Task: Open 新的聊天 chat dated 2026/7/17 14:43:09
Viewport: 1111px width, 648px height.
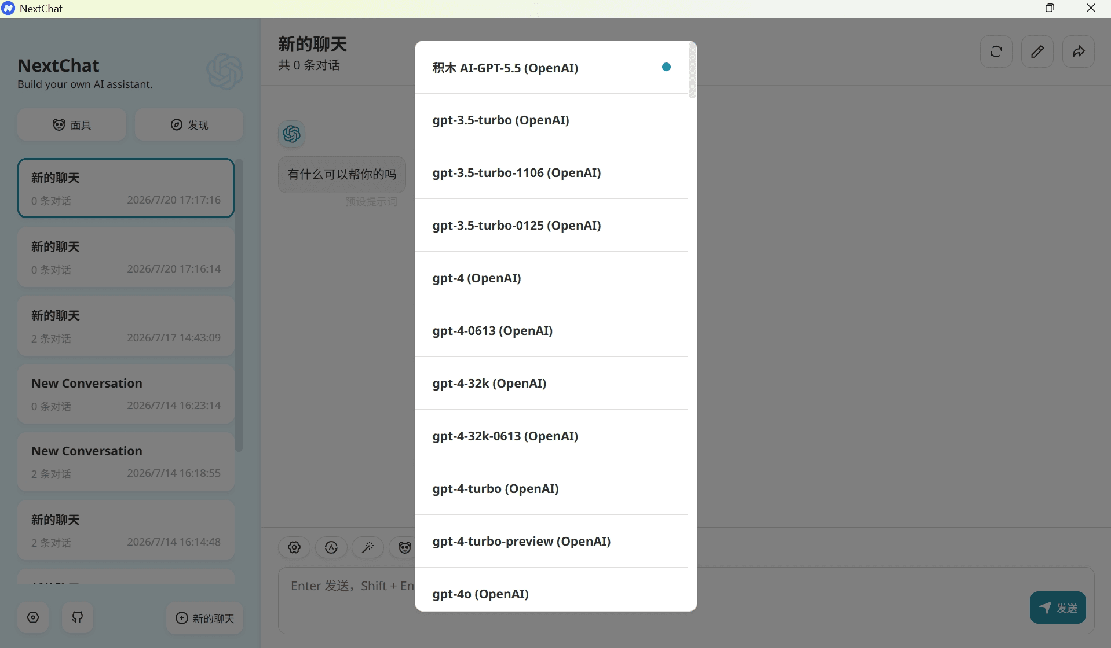Action: click(126, 326)
